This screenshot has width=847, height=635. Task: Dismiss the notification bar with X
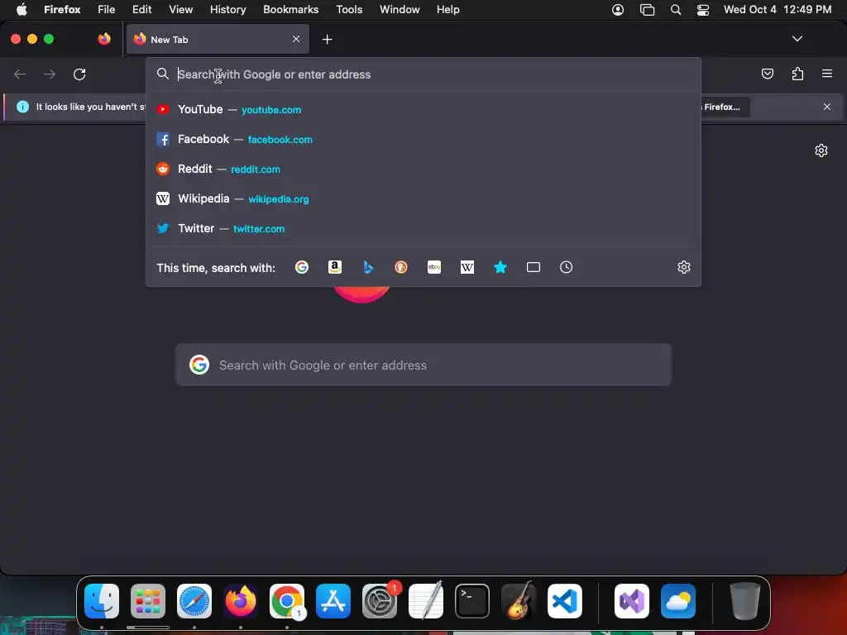click(827, 107)
